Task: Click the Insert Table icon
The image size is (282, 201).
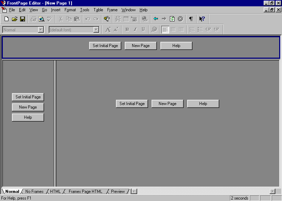Action: pyautogui.click(x=126, y=19)
